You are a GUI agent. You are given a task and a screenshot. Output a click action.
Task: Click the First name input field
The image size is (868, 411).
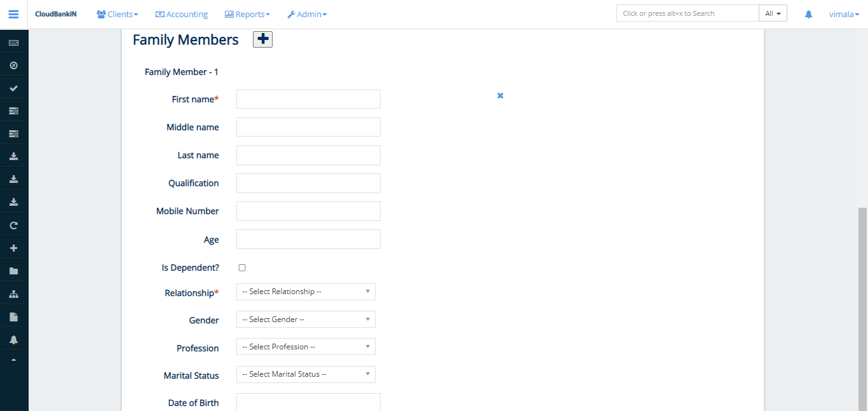point(308,99)
